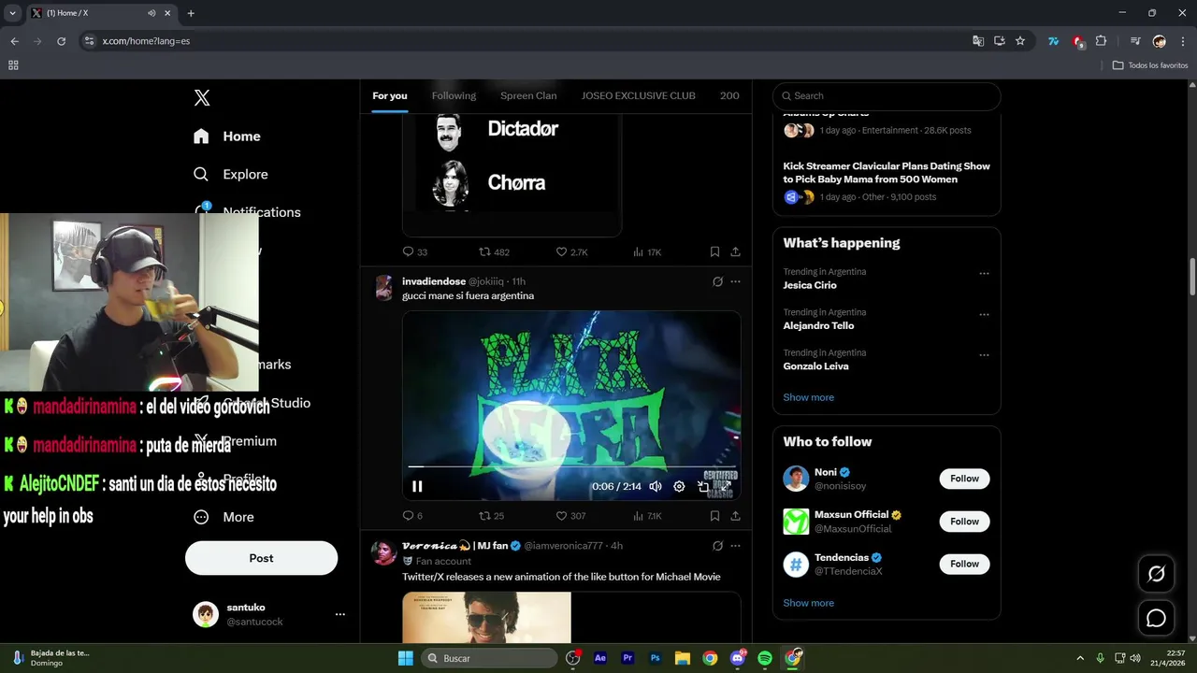
Task: Bookmark the Dictador image post
Action: [x=714, y=252]
